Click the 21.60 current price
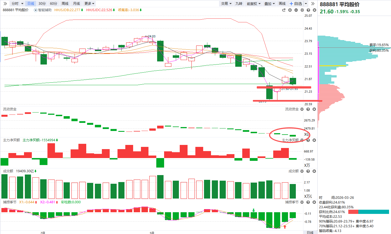The image size is (391, 234). (x=327, y=12)
